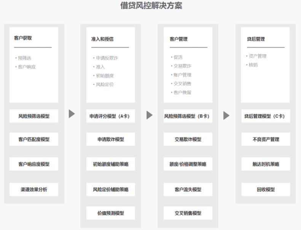The image size is (301, 230).
Task: Click the 交易欺诈 bullet item
Action: click(x=181, y=66)
